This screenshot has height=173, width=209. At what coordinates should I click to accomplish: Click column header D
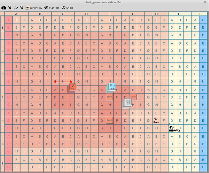tap(86, 14)
